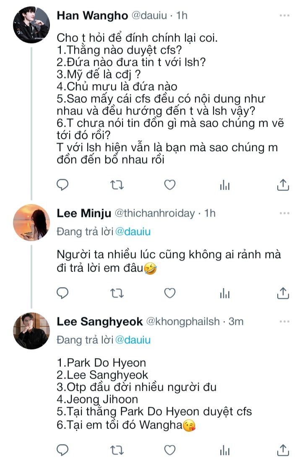Open @dauiu mention link under Lee Minju
Screen dimensions: 302x466
pyautogui.click(x=133, y=232)
